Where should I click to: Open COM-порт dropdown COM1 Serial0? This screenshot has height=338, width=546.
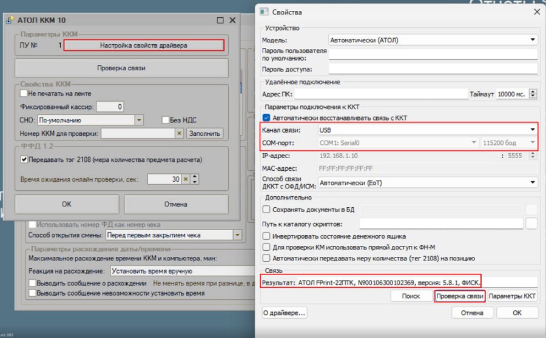click(x=398, y=142)
